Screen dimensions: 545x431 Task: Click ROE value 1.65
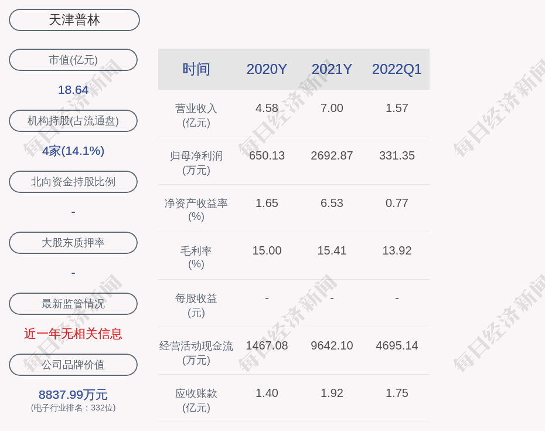coord(267,203)
